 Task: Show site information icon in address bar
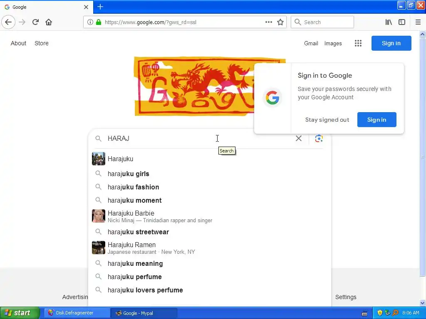90,22
